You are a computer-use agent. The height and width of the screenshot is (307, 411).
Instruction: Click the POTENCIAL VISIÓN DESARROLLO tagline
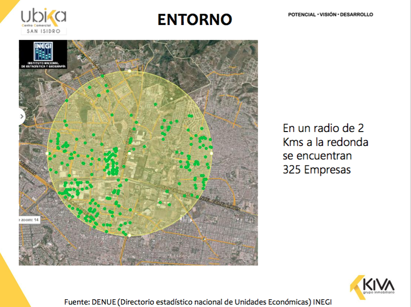pyautogui.click(x=330, y=14)
